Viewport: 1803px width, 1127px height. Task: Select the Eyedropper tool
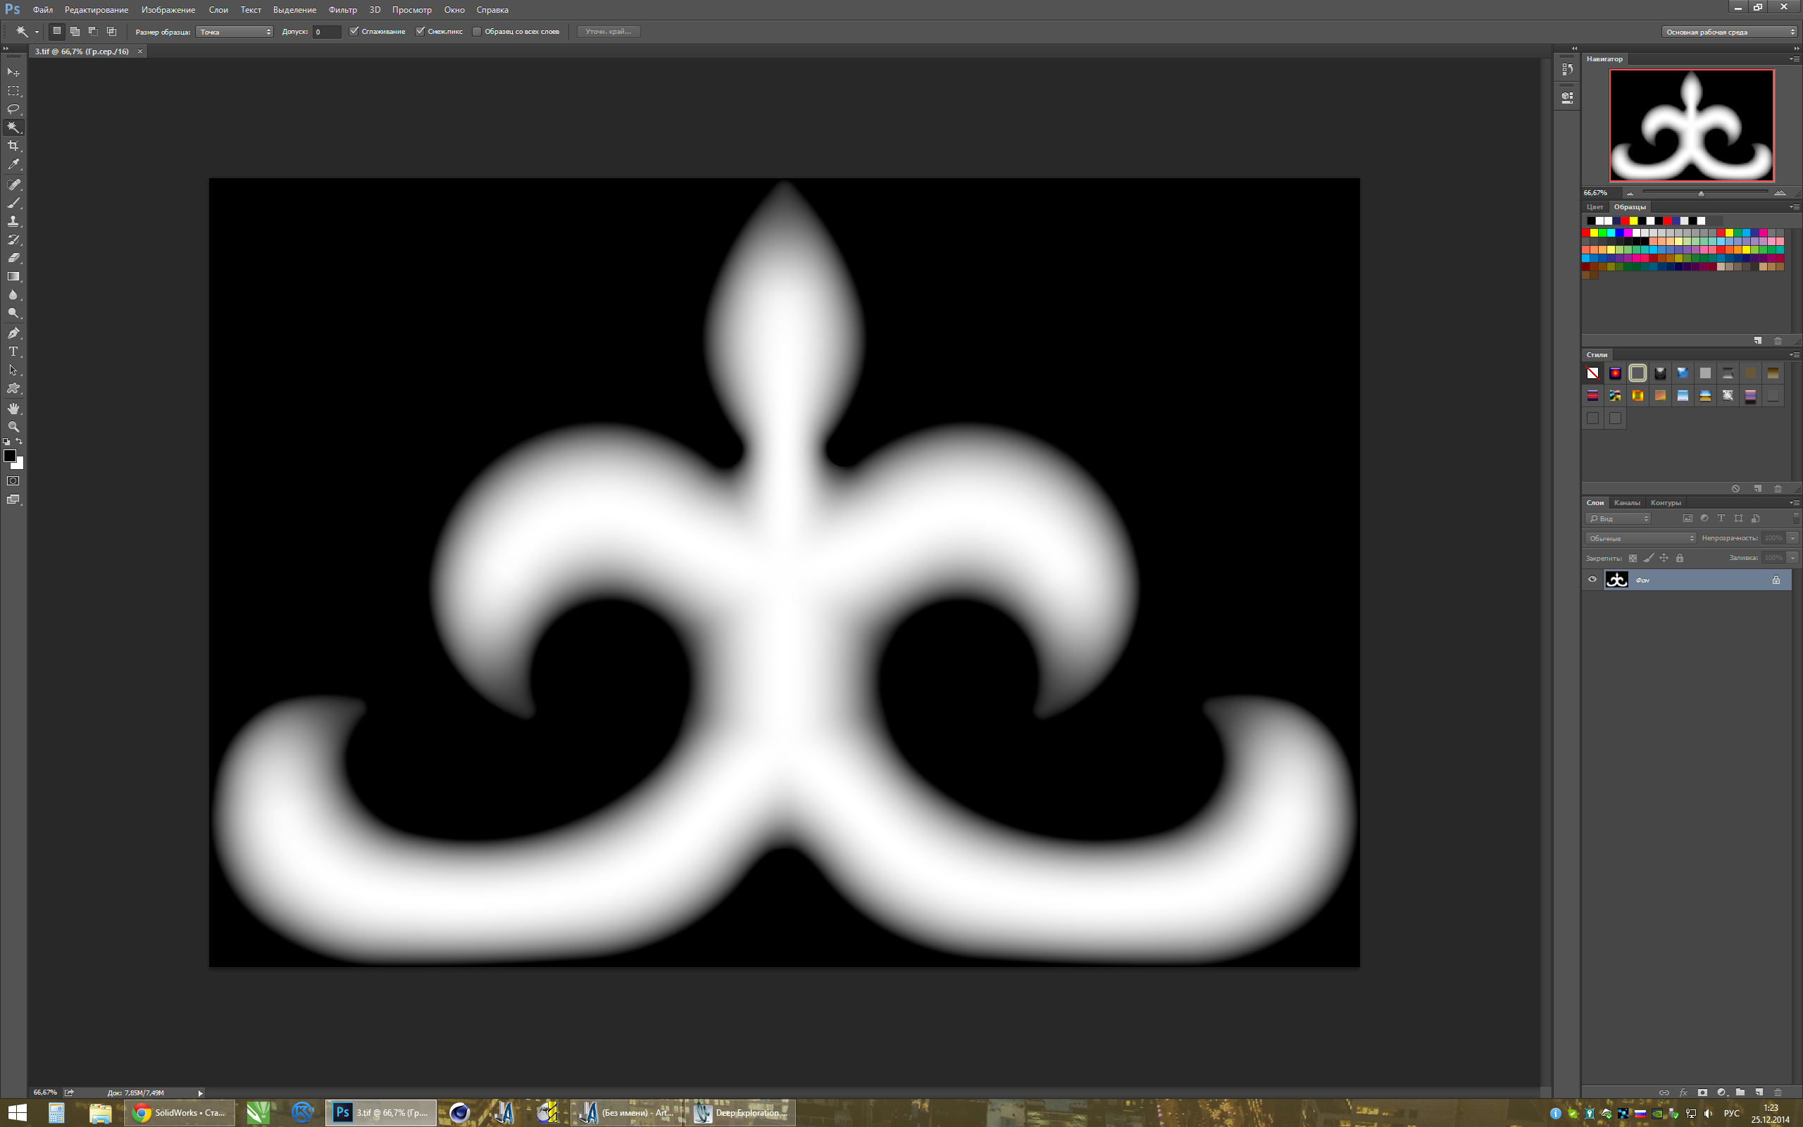click(13, 165)
